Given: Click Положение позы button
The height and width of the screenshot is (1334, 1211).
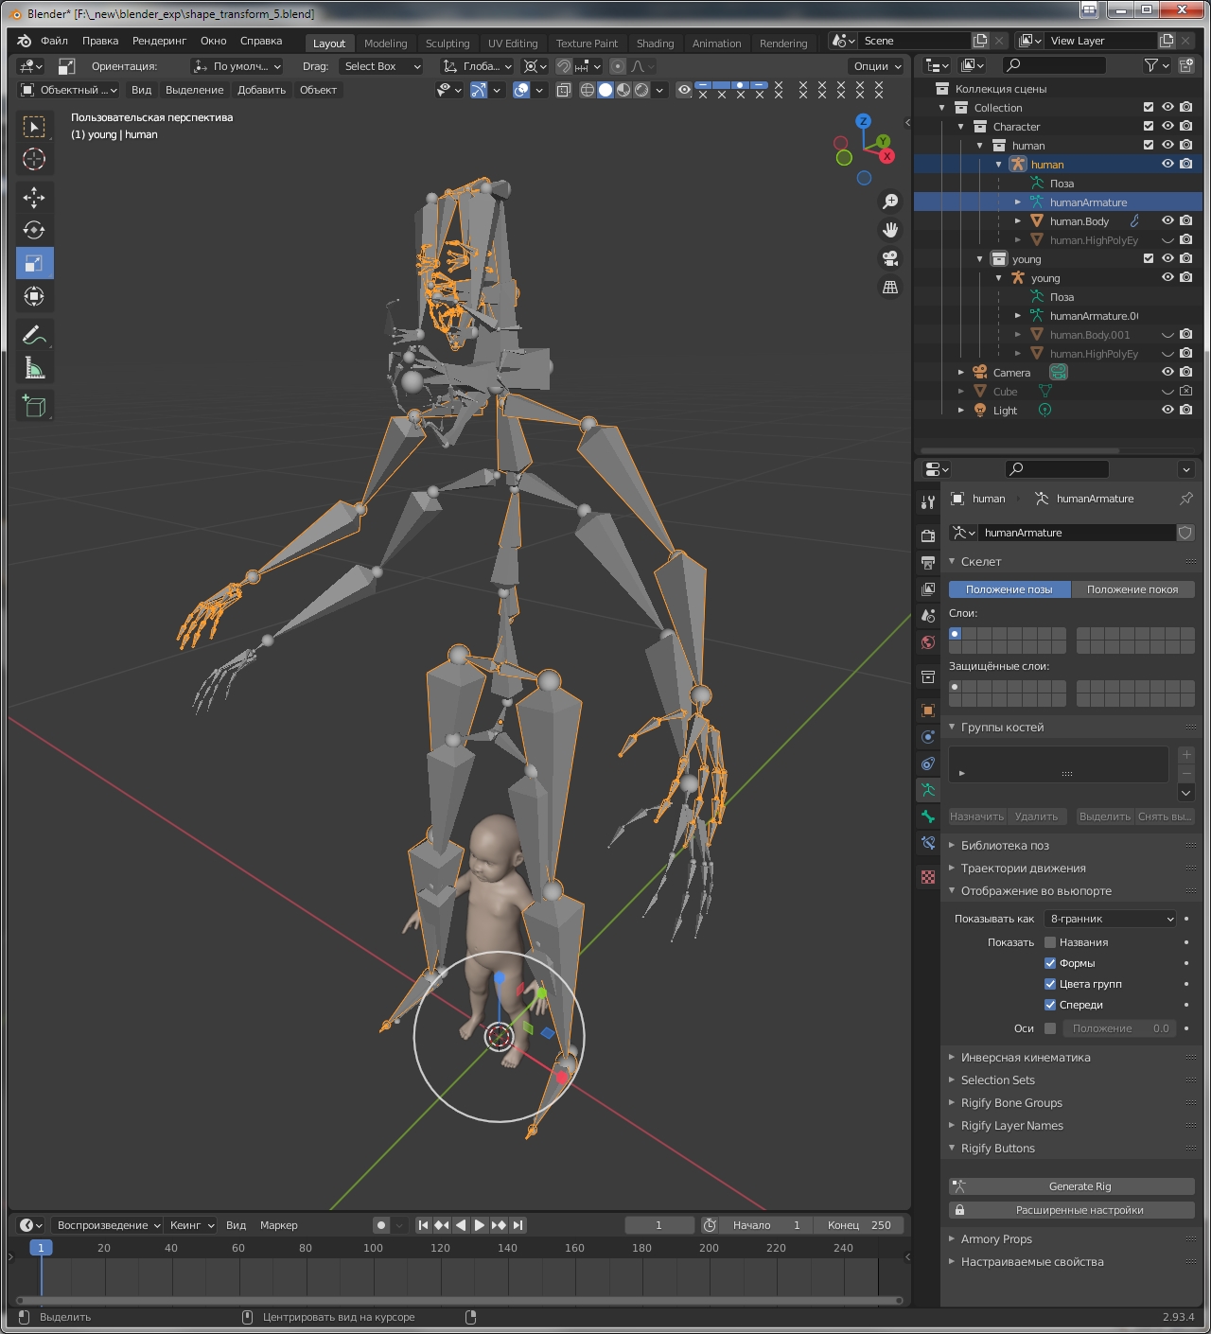Looking at the screenshot, I should (1009, 589).
